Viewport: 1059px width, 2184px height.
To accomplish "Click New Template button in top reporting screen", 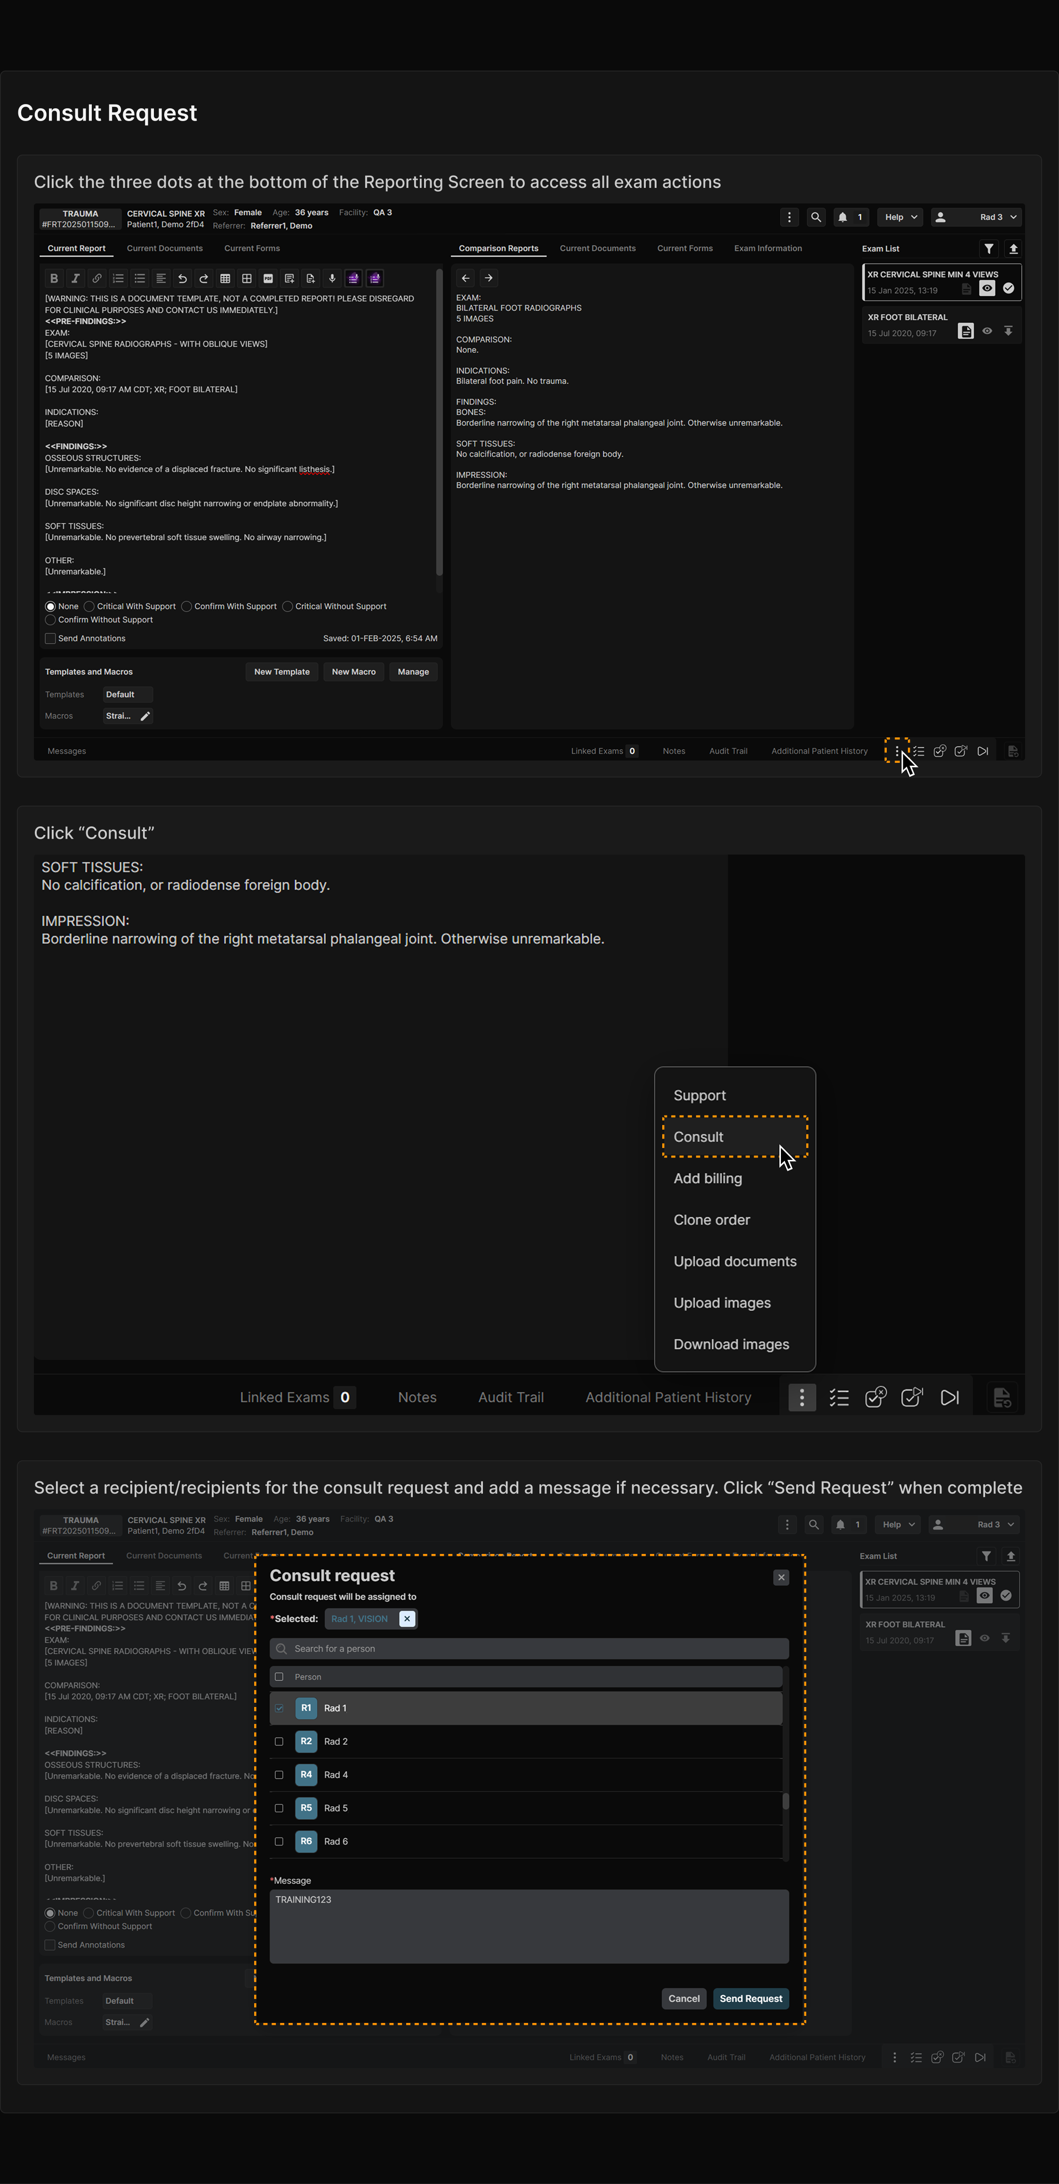I will [x=282, y=672].
